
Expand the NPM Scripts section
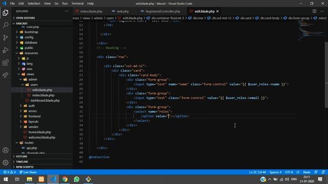point(42,167)
